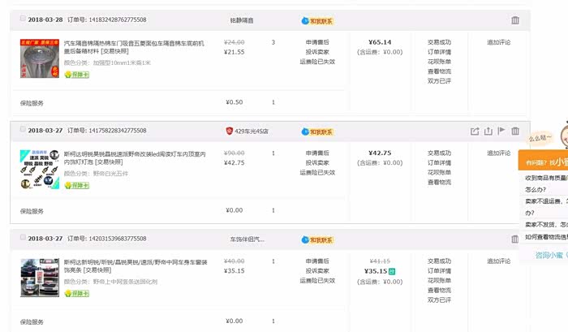Tick the checkbox for order 142031539683775508
This screenshot has height=332, width=568.
click(22, 239)
